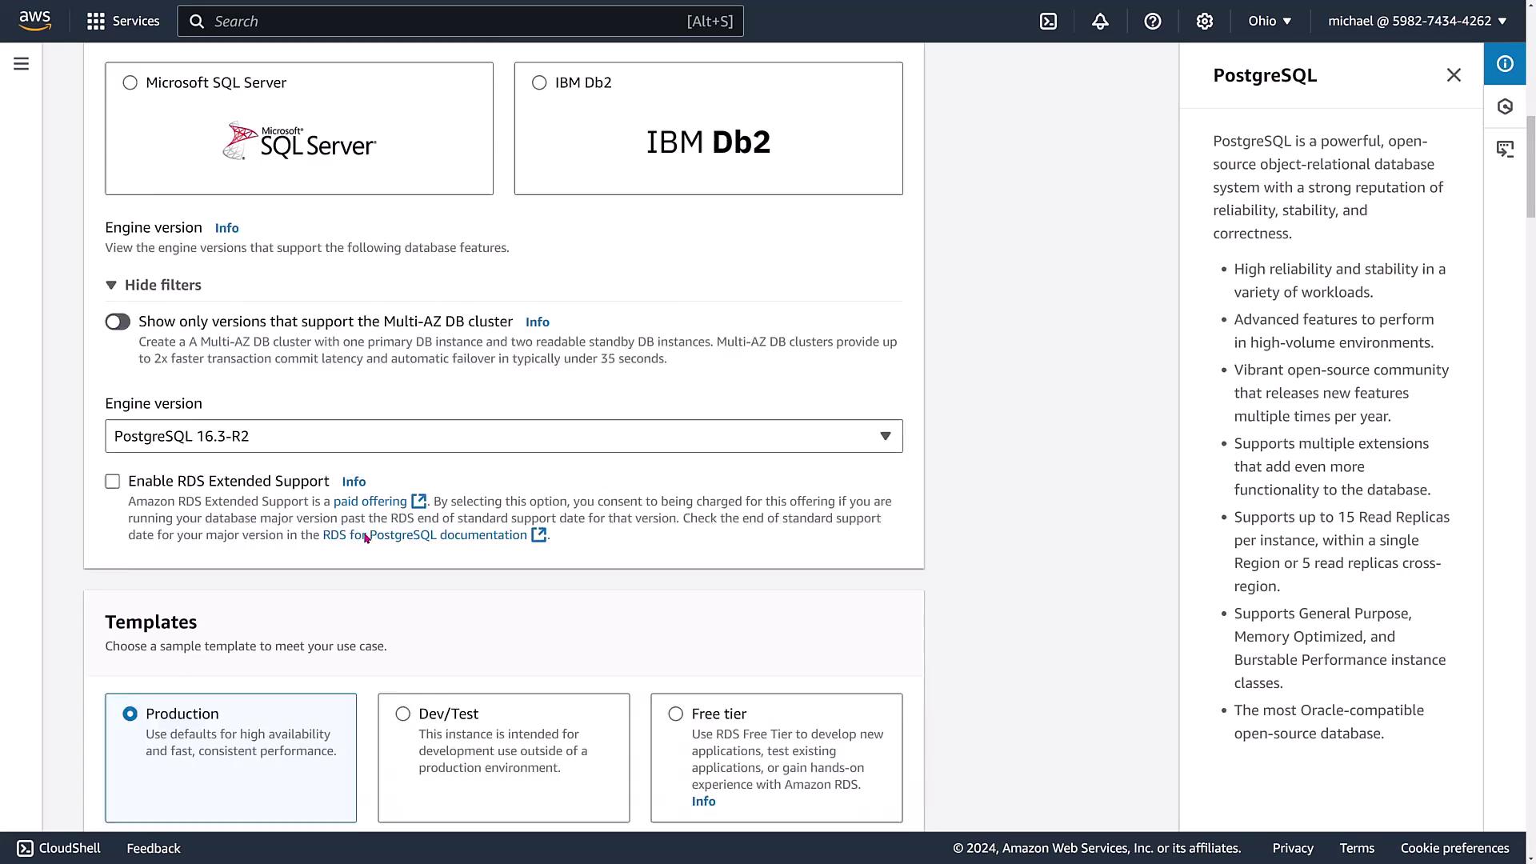
Task: Click CloudShell in the bottom bar
Action: click(59, 848)
